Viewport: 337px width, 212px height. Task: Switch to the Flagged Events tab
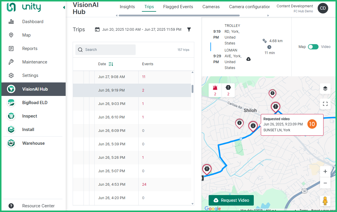[178, 7]
